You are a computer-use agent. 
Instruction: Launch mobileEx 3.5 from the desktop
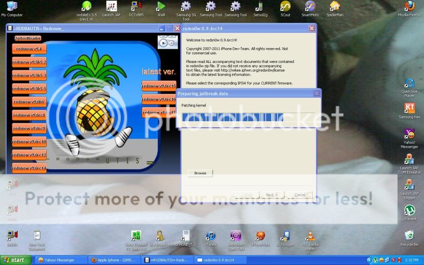pyautogui.click(x=87, y=11)
